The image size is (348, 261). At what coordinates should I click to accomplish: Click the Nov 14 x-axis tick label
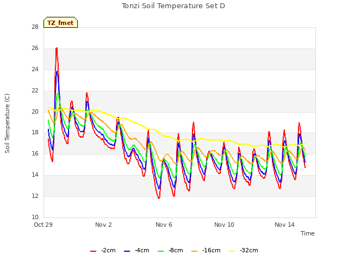coord(284,225)
